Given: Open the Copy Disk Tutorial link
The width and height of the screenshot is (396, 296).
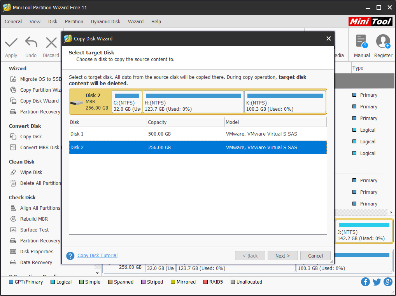Looking at the screenshot, I should point(98,256).
